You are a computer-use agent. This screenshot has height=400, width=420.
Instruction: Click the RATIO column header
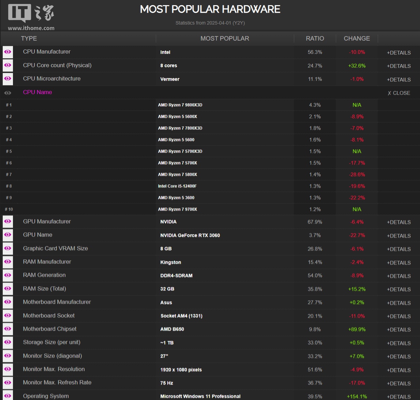point(315,39)
